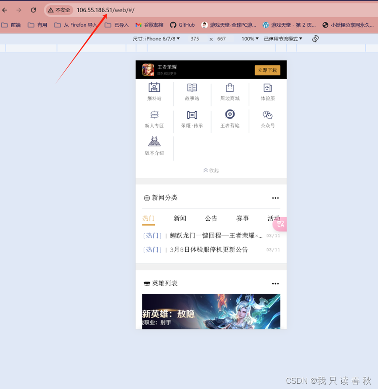378x389 pixels.
Task: Open the 故事站 icon
Action: tap(192, 91)
